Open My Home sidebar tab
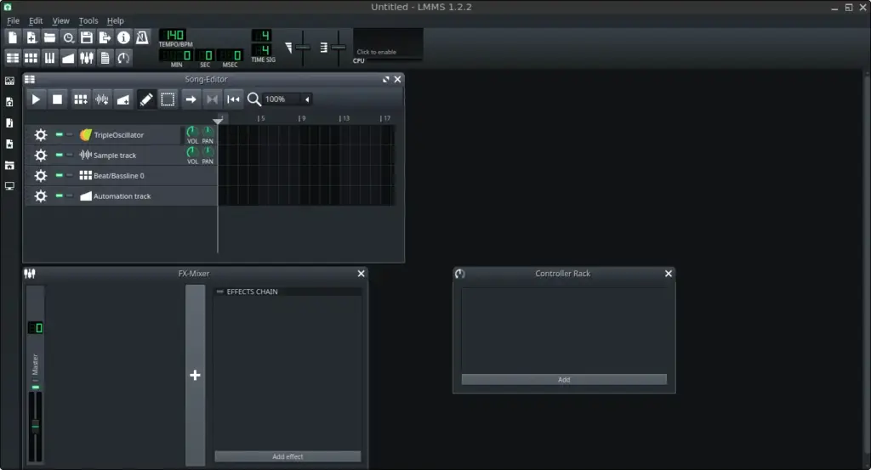Viewport: 871px width, 470px height. (x=9, y=166)
